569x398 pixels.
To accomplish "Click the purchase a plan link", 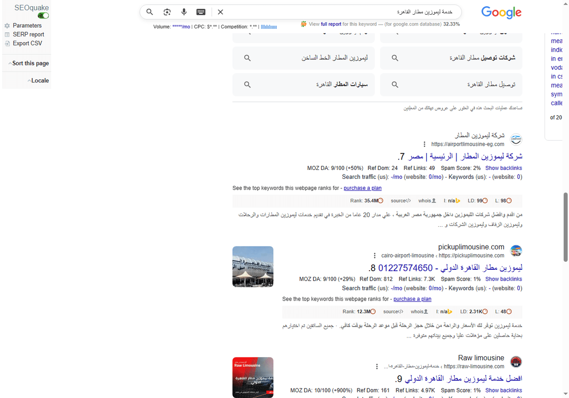I will [x=363, y=188].
